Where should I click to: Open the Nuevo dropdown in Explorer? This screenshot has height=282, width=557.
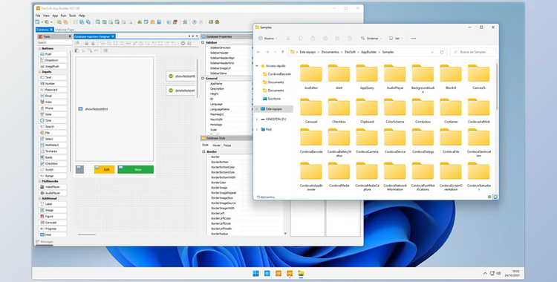pos(267,39)
